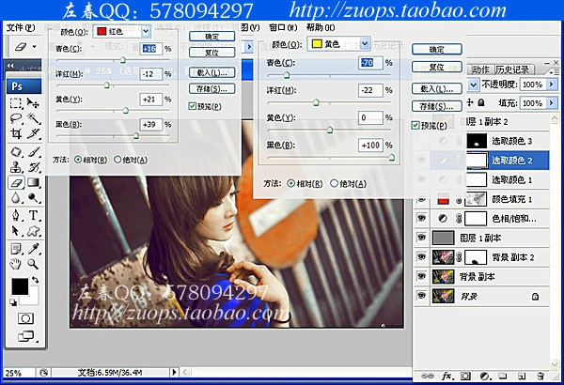This screenshot has height=385, width=564.
Task: Switch to the 历史记录 tab
Action: [512, 69]
